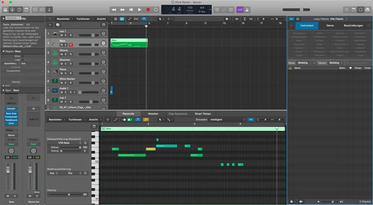Adjust the Velocity slider in Piano Roll
Viewport: 373px width, 205px height.
pos(69,194)
